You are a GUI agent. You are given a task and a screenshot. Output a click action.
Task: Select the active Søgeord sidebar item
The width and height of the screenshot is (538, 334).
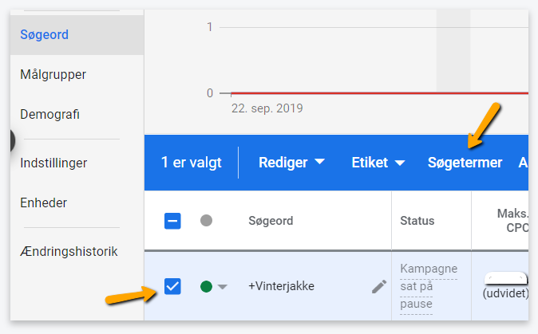[x=77, y=34]
